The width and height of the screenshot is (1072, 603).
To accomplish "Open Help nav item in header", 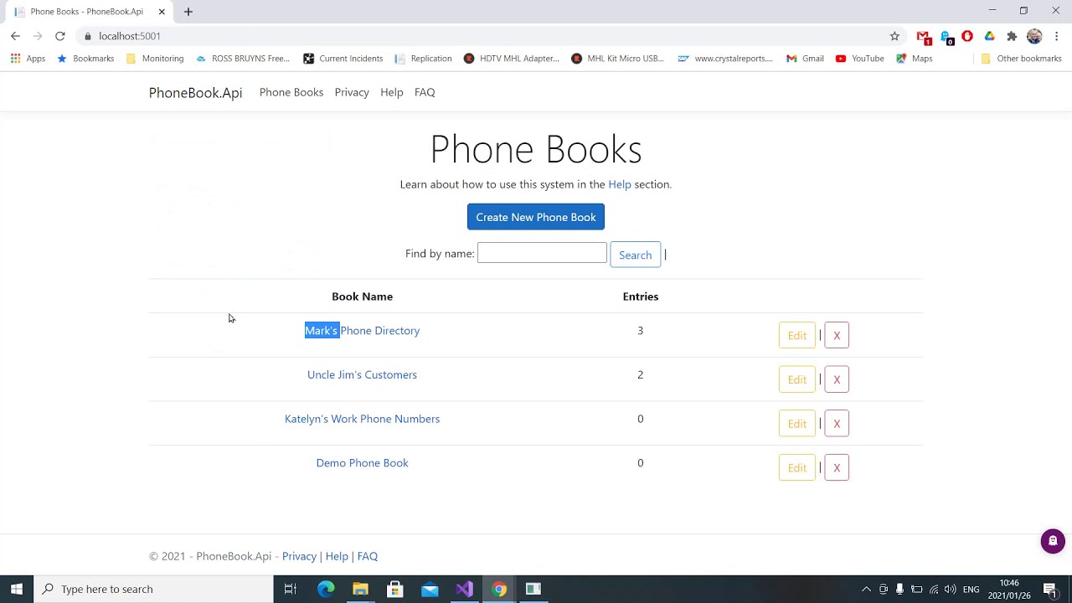I will click(x=392, y=92).
